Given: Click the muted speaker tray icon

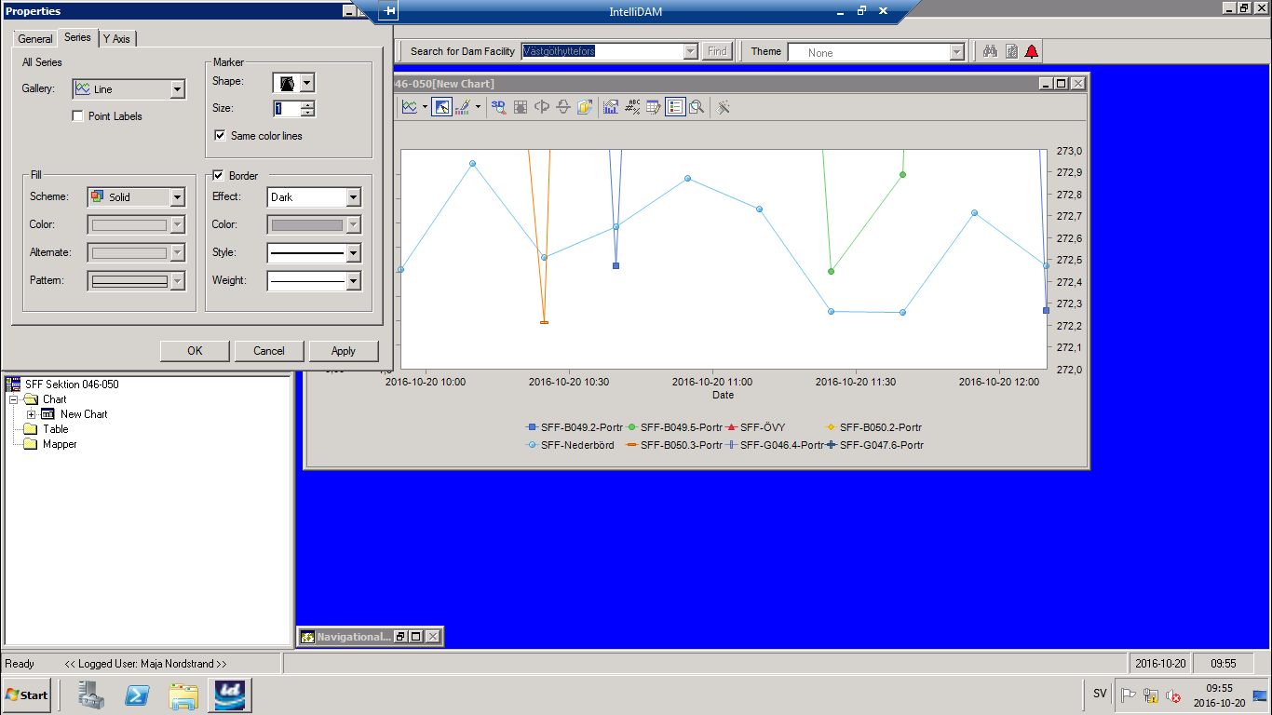Looking at the screenshot, I should coord(1173,695).
